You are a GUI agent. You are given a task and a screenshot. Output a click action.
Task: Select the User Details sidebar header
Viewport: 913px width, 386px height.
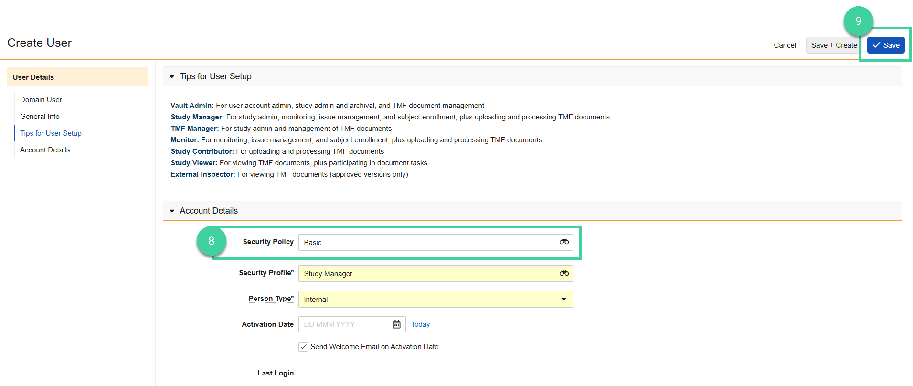point(77,77)
